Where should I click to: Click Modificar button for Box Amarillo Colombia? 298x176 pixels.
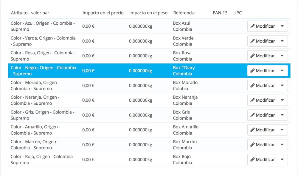[x=263, y=130]
